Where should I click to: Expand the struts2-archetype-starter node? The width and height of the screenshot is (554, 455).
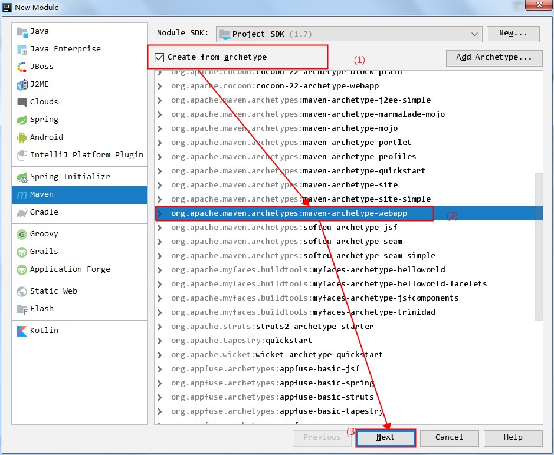tap(160, 327)
